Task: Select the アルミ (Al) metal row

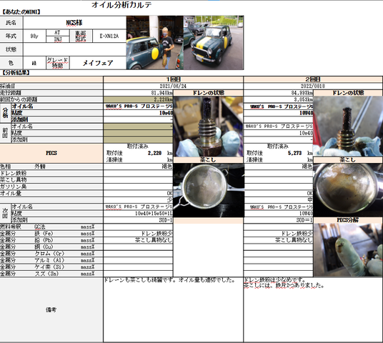Action: pos(51,260)
